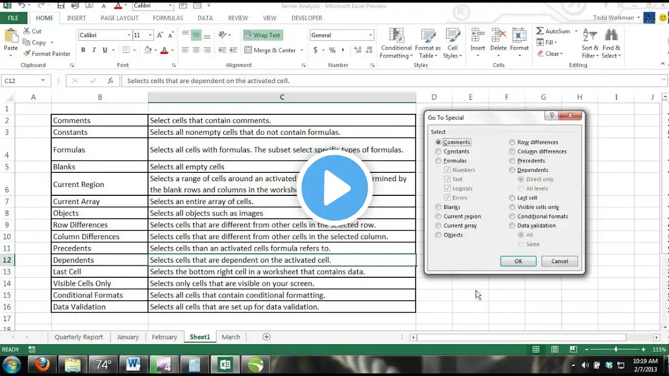Image resolution: width=669 pixels, height=376 pixels.
Task: Cancel the Go To Special dialog
Action: [560, 261]
